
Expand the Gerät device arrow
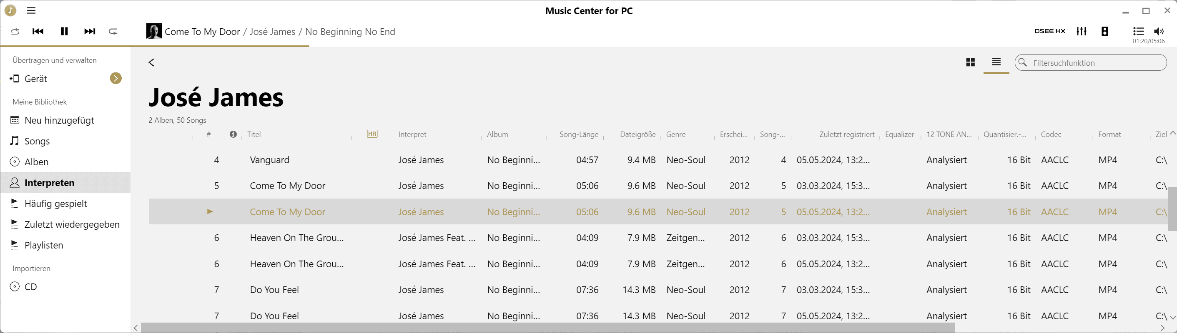[x=115, y=78]
